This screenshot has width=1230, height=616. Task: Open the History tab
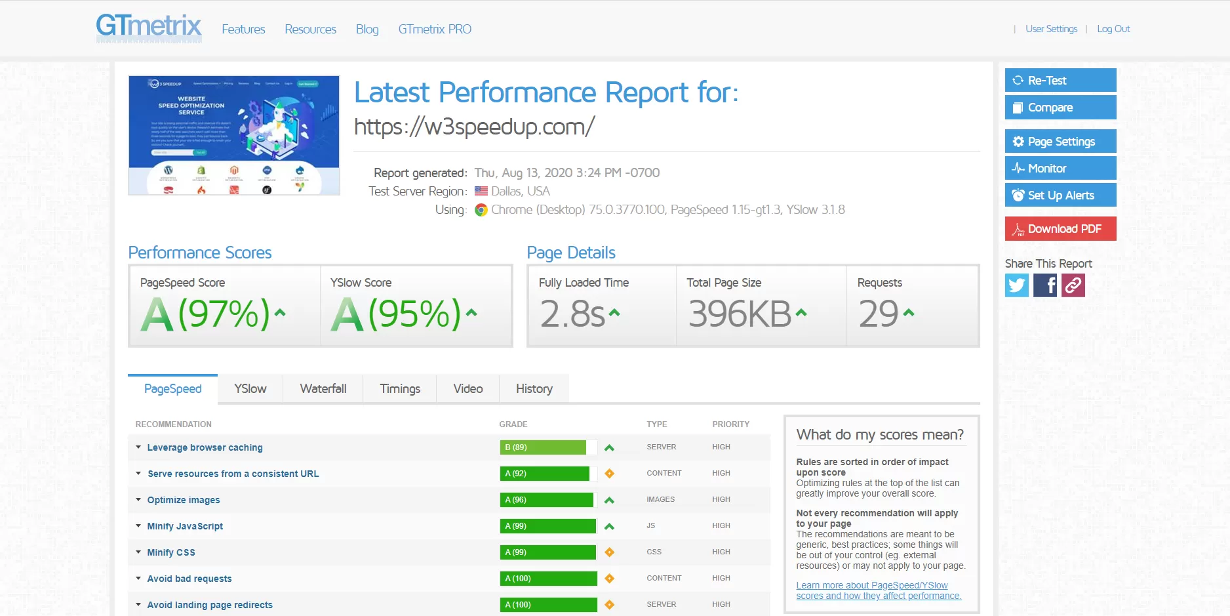(534, 389)
